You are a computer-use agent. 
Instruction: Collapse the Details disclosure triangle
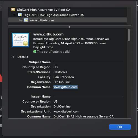(13, 57)
